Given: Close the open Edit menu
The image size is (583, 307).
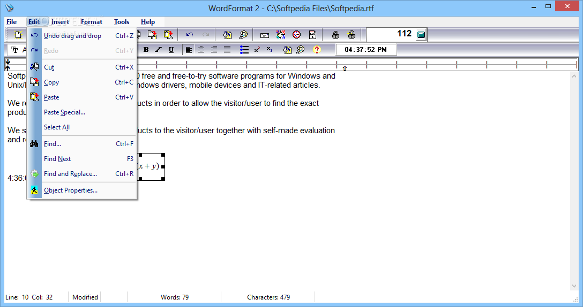Looking at the screenshot, I should (34, 22).
